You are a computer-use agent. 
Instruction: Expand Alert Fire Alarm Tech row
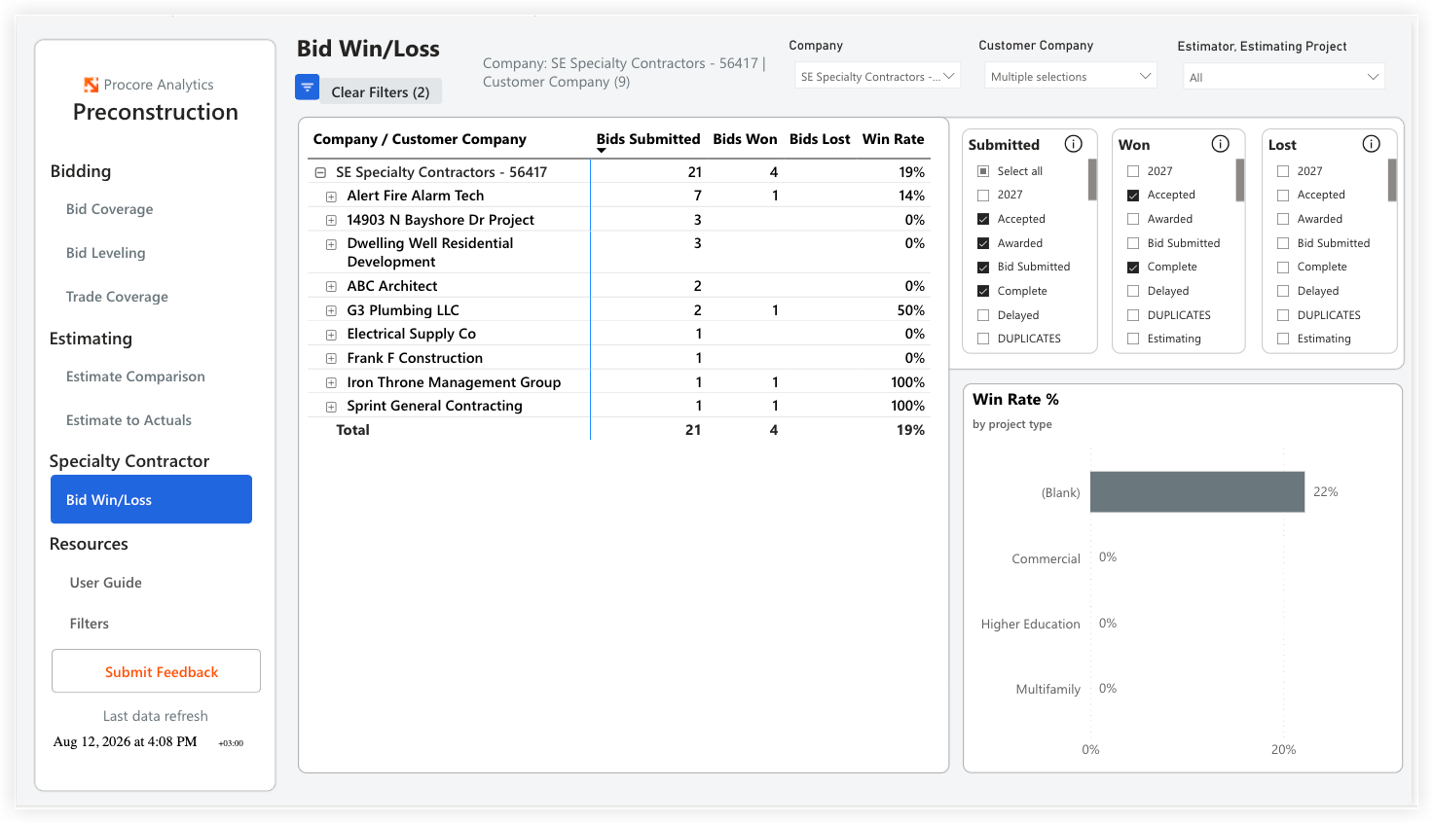(x=331, y=197)
